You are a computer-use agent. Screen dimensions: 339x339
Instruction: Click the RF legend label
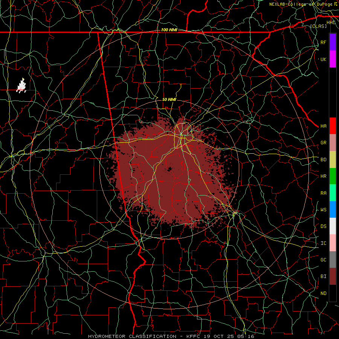(x=323, y=42)
